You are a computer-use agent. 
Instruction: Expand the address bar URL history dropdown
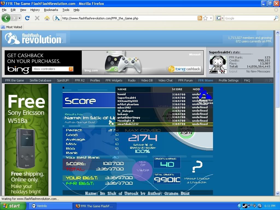[211, 18]
